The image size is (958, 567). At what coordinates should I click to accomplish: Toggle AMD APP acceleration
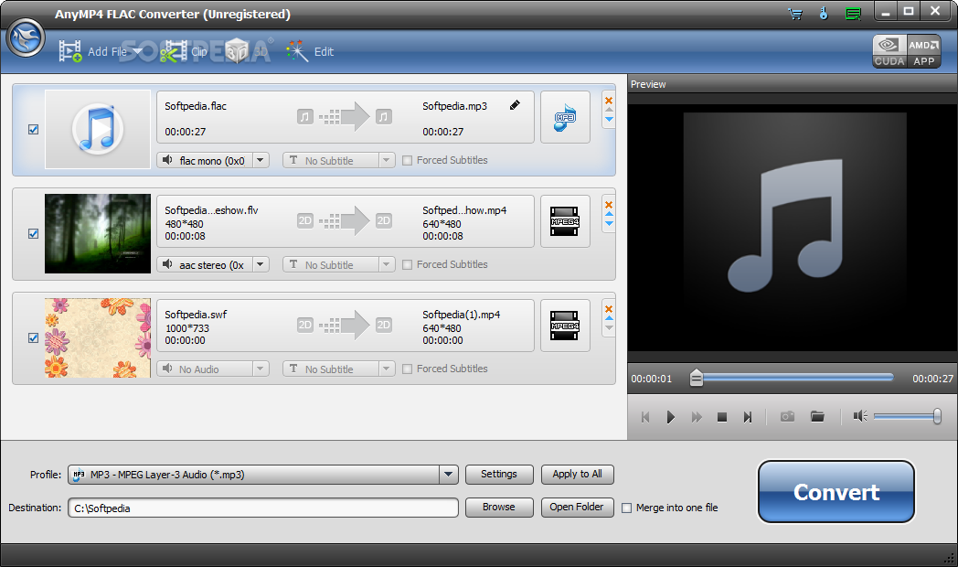pyautogui.click(x=924, y=51)
